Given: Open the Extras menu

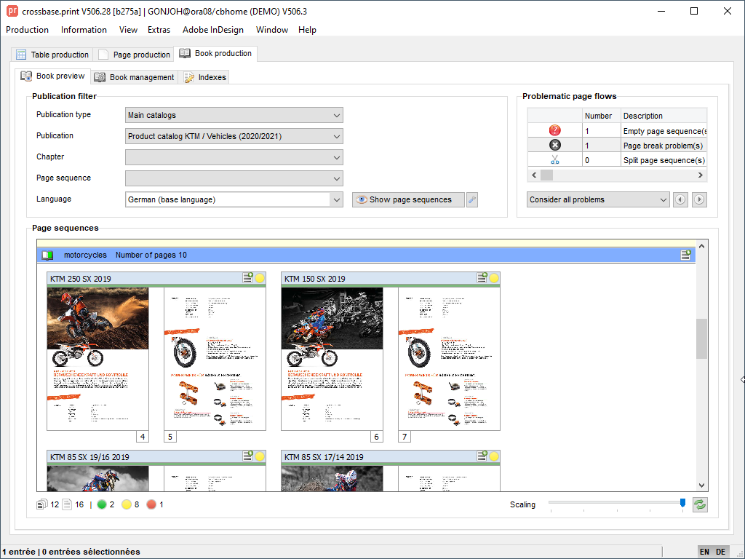Looking at the screenshot, I should click(159, 29).
